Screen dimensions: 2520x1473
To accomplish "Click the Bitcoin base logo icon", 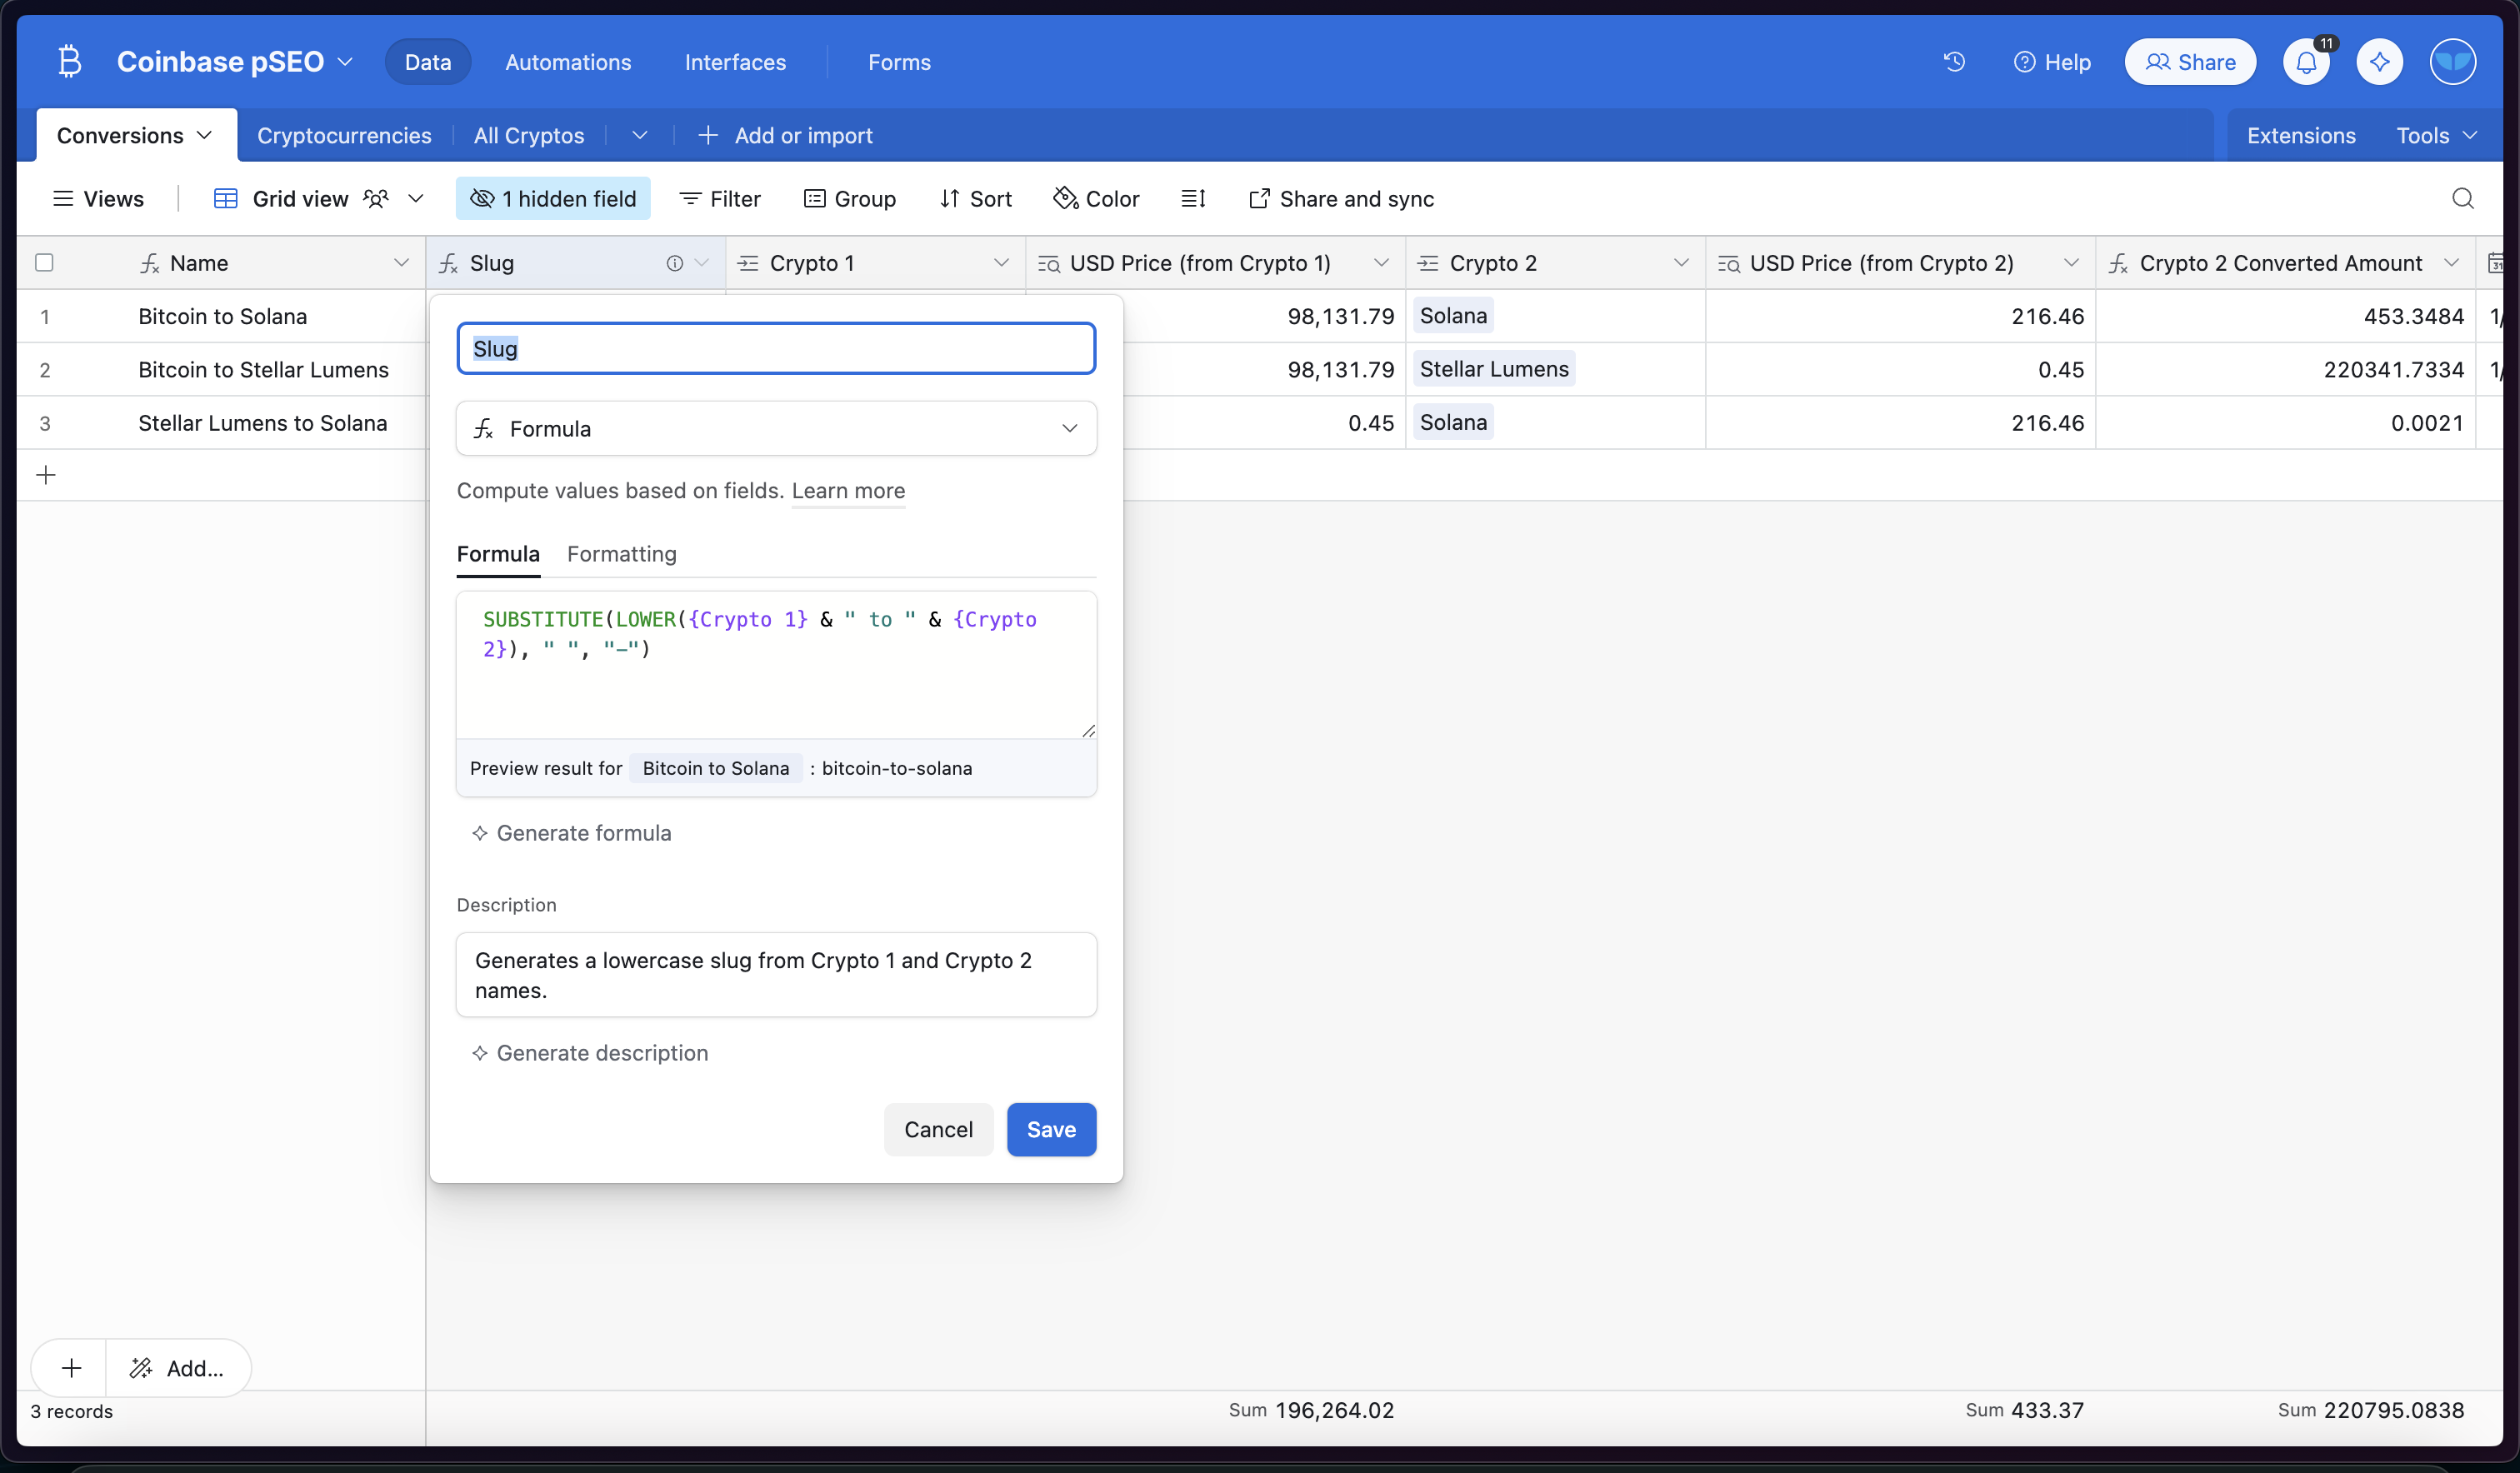I will [x=69, y=62].
